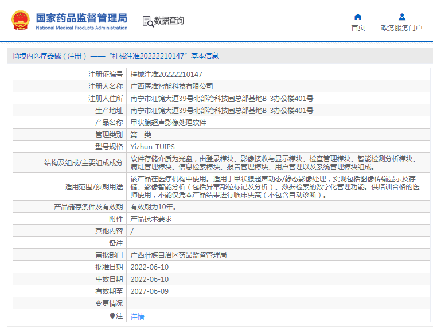Select model Yizhun-TUIPS value

click(153, 147)
